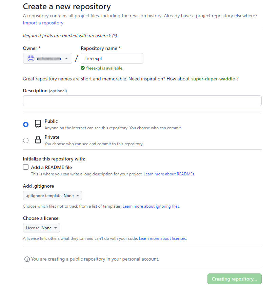Click into the Description text field

142,101
